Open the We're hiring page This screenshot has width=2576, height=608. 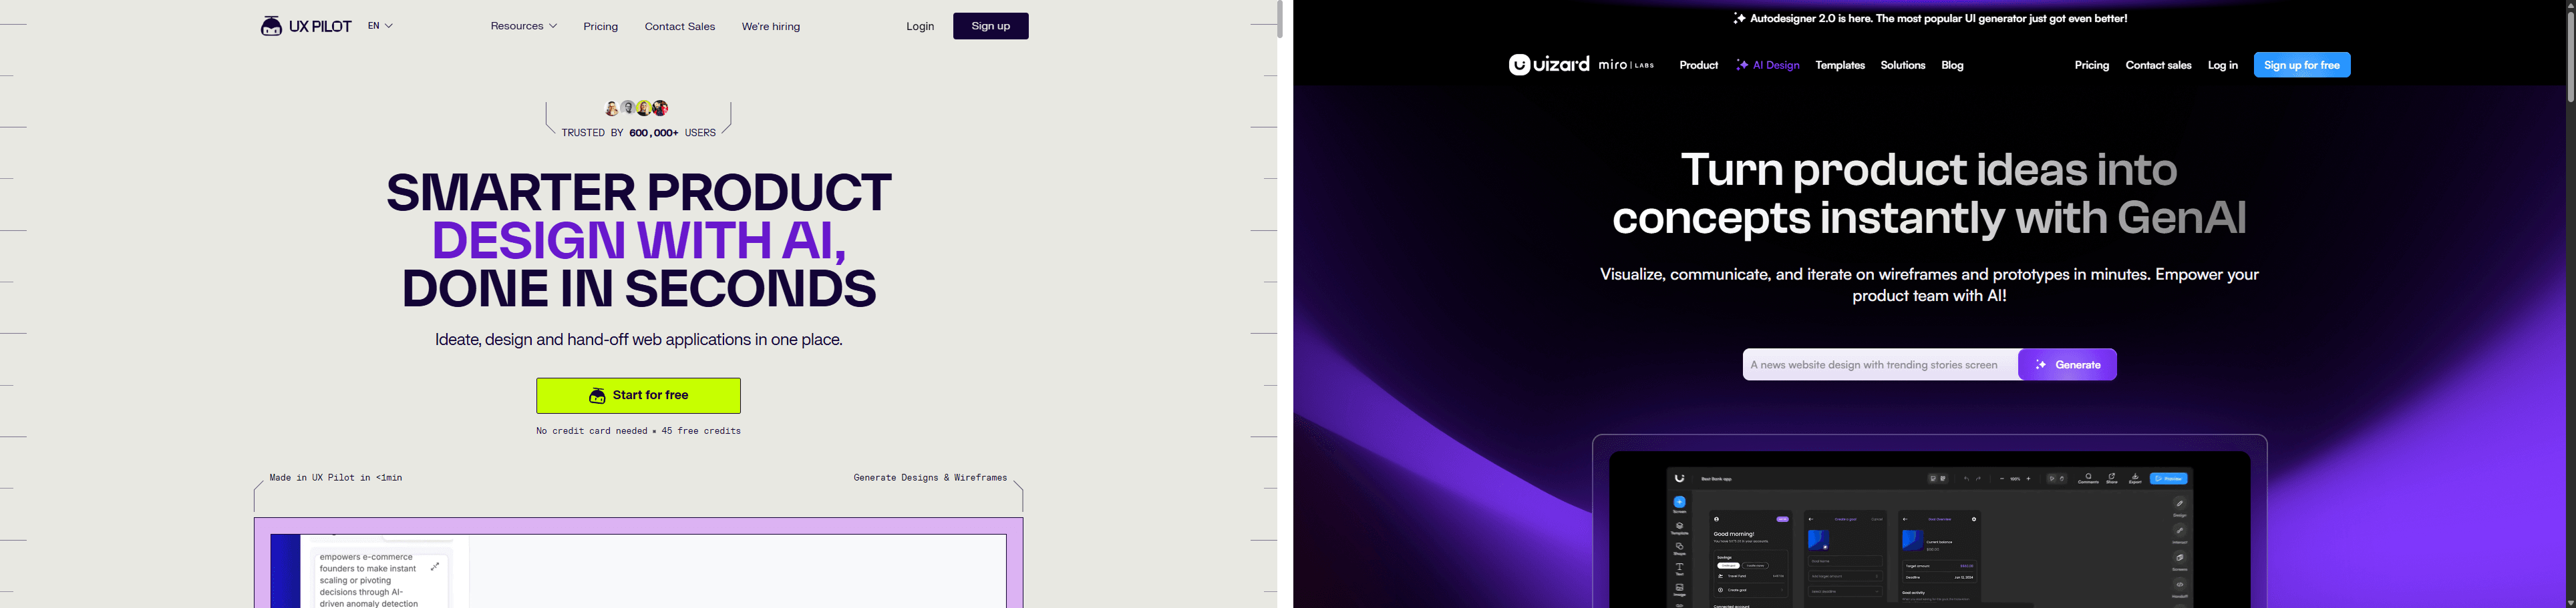[771, 27]
